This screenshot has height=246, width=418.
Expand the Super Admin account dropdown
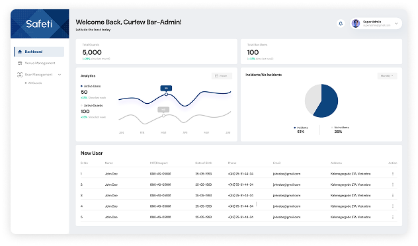(x=396, y=23)
